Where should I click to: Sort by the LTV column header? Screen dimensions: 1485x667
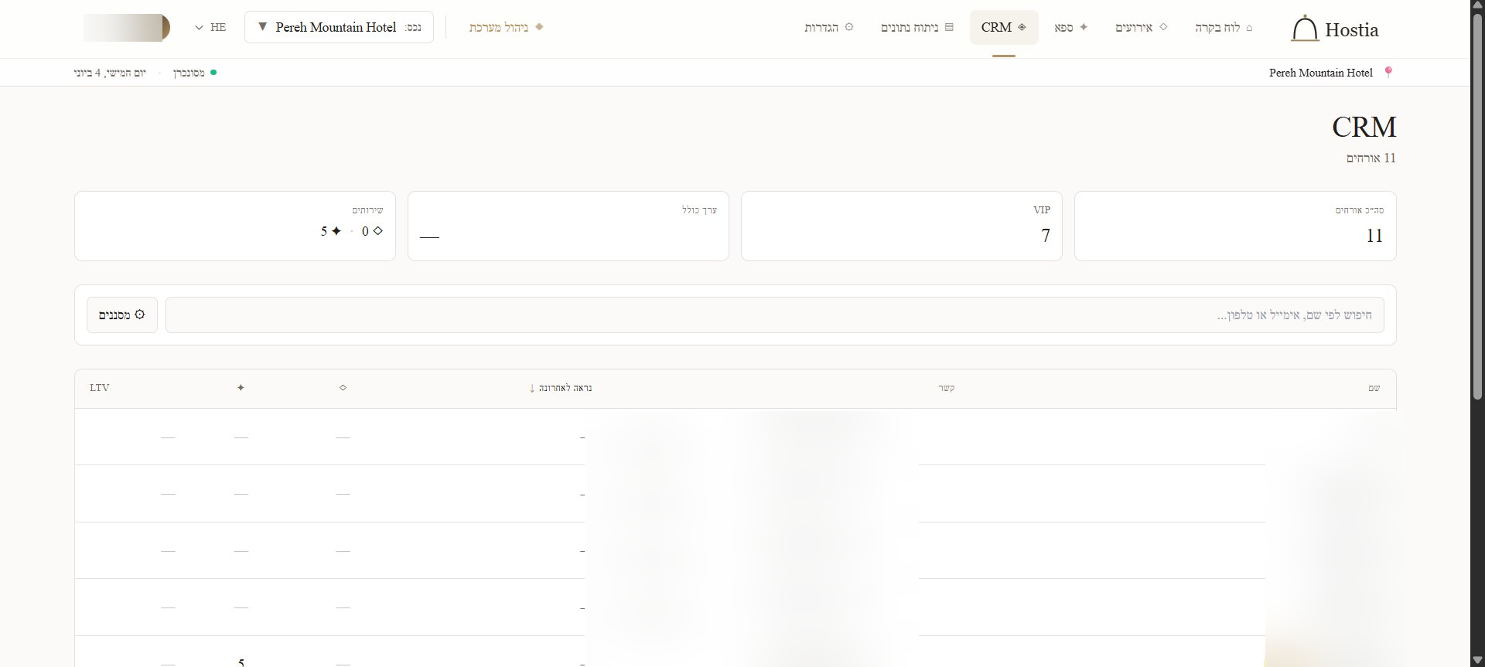[100, 388]
